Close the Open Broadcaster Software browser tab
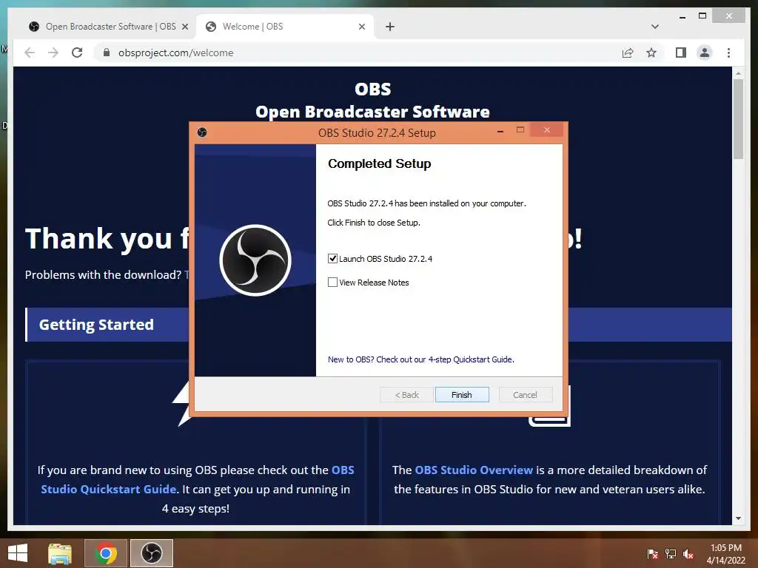Image resolution: width=758 pixels, height=568 pixels. coord(184,27)
